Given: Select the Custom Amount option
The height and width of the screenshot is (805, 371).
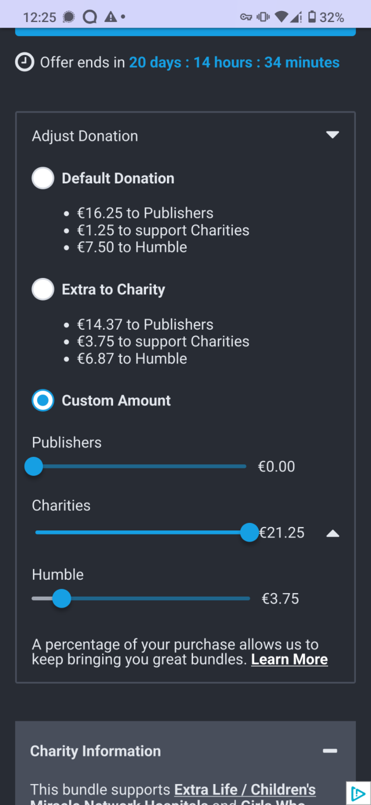Looking at the screenshot, I should [x=42, y=400].
